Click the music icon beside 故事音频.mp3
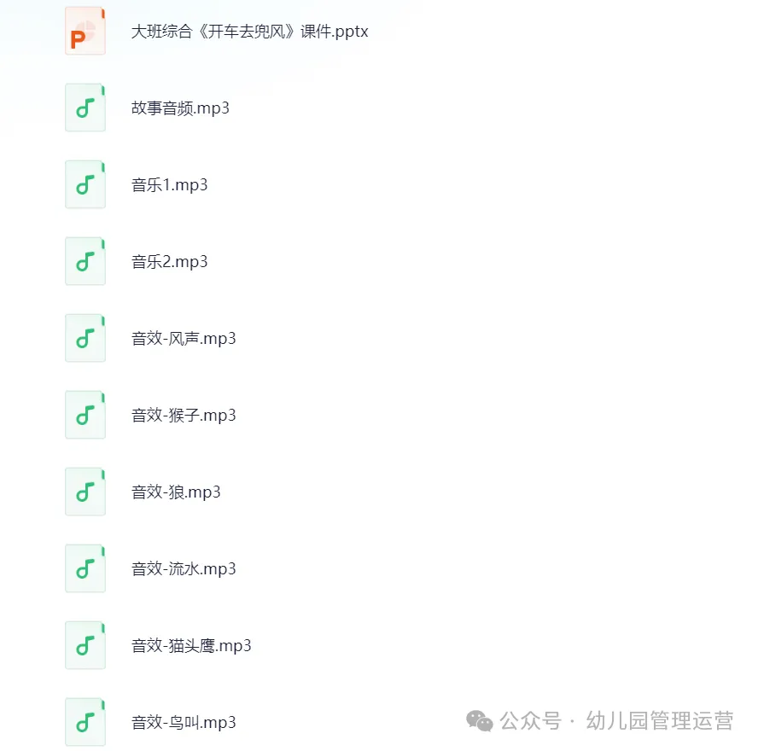This screenshot has width=758, height=751. (85, 108)
